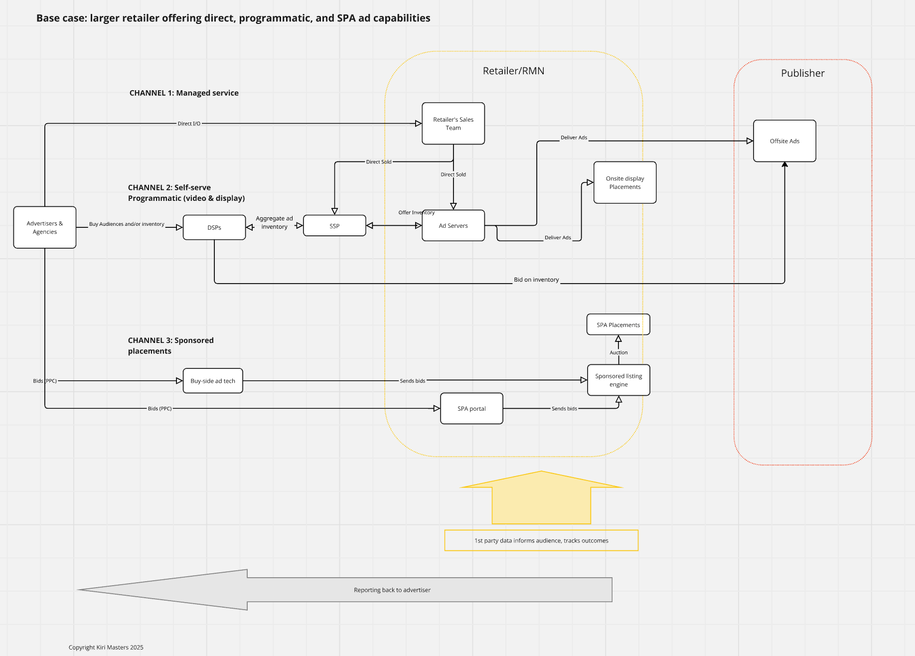Select the SPA portal box
915x656 pixels.
[471, 408]
